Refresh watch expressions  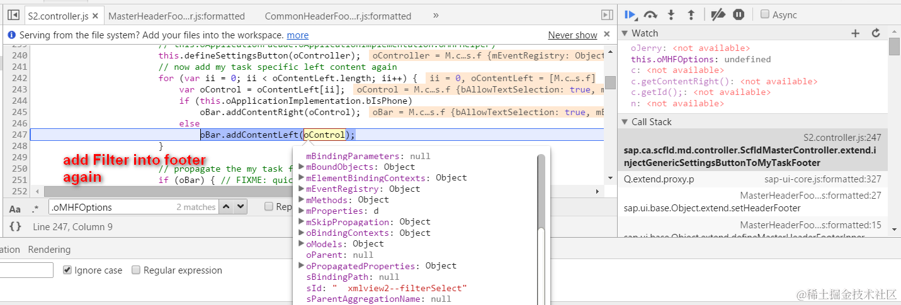pos(876,33)
